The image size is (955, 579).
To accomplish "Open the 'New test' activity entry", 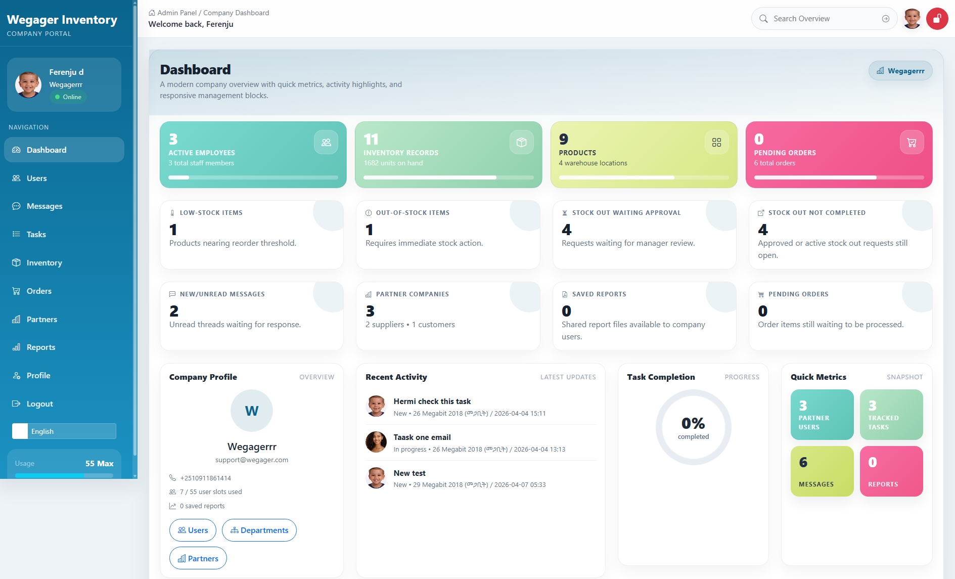I will point(481,478).
